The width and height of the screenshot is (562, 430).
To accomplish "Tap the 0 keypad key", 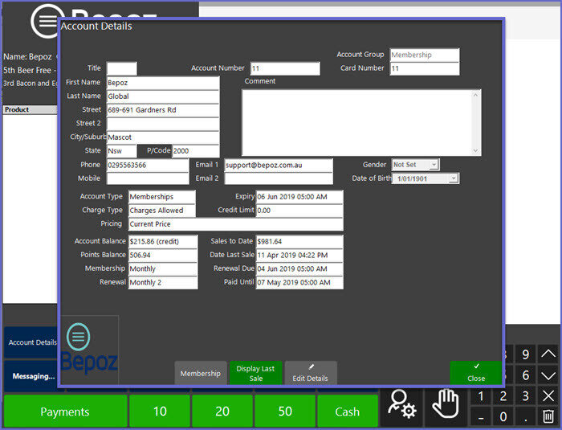I will pos(503,416).
